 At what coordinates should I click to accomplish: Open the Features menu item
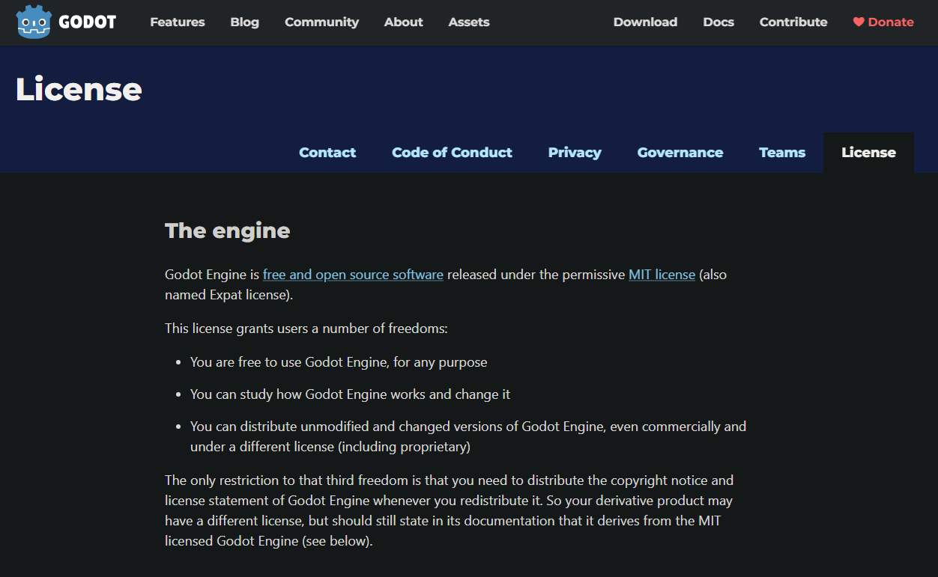coord(178,22)
